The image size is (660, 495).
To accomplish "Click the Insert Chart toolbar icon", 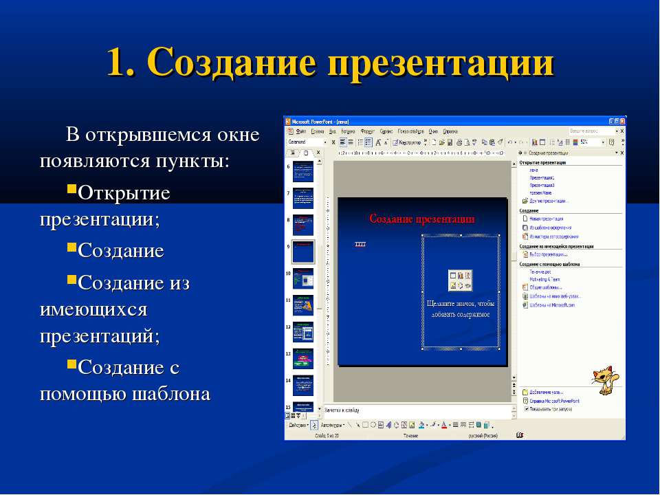I will 535,143.
